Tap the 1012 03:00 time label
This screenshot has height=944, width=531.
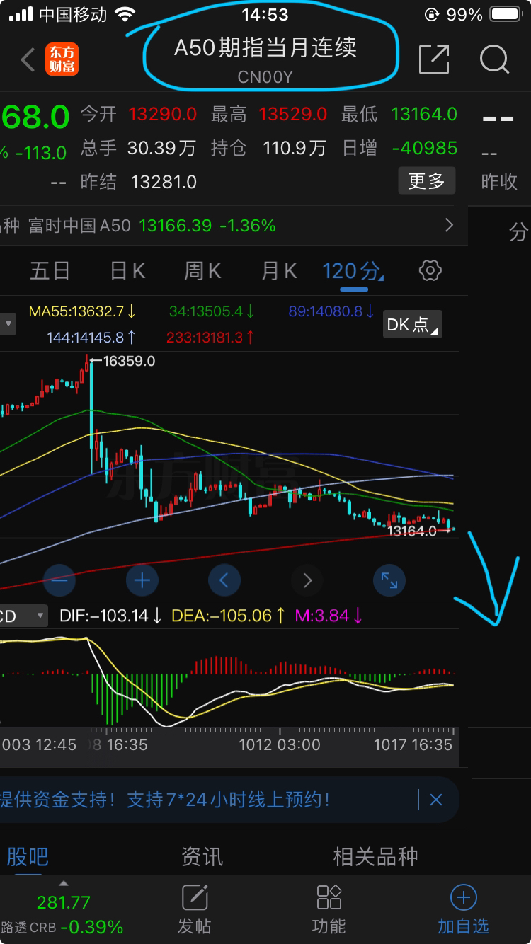280,744
